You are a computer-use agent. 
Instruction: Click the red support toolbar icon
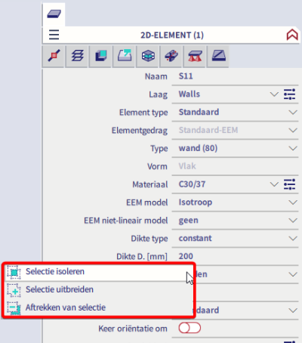tap(195, 56)
